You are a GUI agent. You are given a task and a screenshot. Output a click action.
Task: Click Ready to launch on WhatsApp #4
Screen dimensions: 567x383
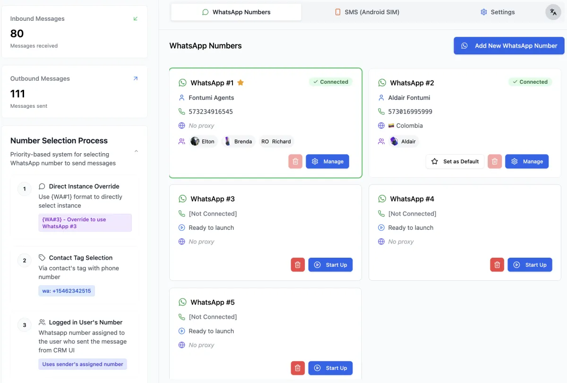coord(411,228)
